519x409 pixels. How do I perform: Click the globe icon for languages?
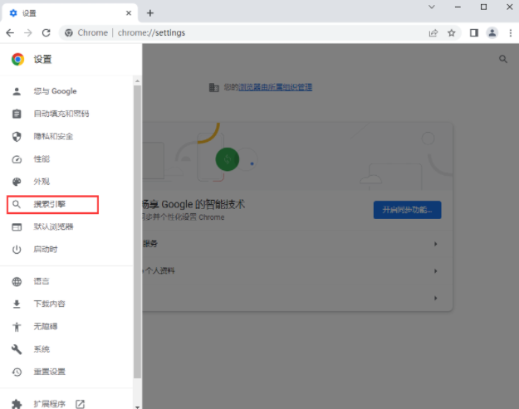(x=17, y=282)
